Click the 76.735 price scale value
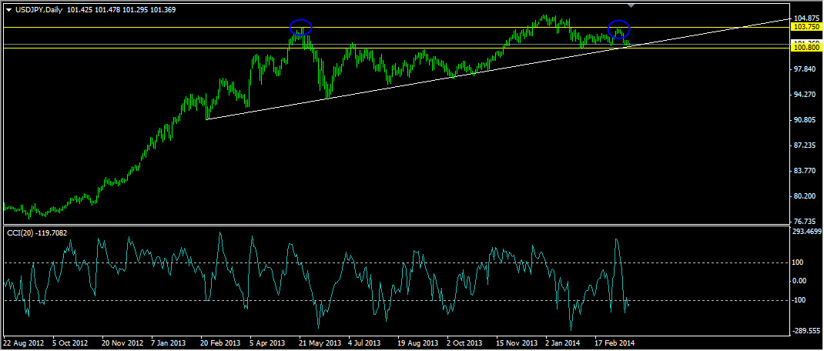This screenshot has height=351, width=824. (806, 221)
